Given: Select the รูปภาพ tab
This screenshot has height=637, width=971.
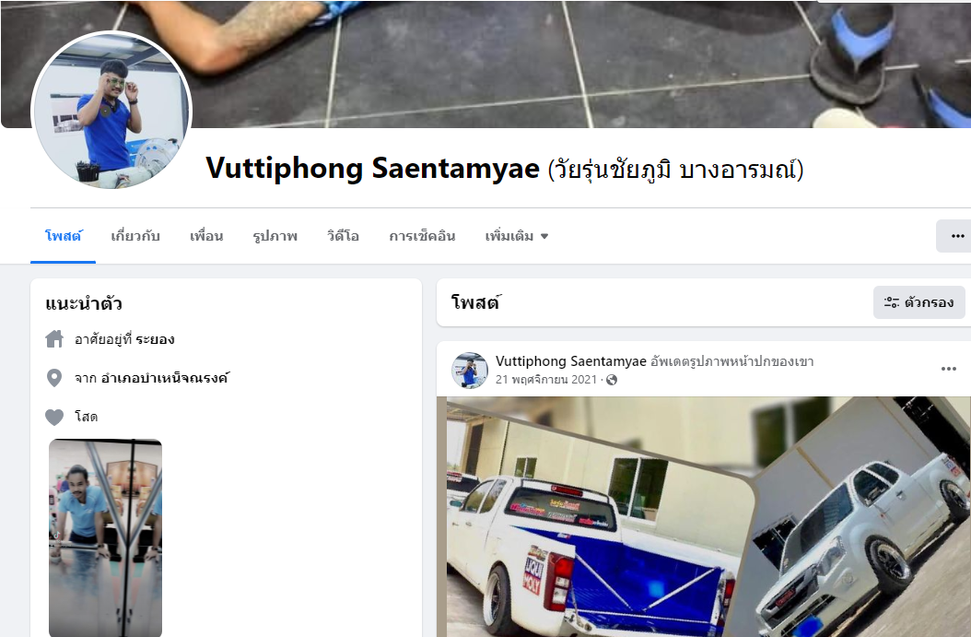Looking at the screenshot, I should [x=275, y=236].
